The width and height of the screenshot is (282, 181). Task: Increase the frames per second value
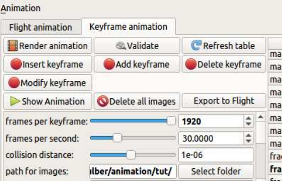[248, 136]
